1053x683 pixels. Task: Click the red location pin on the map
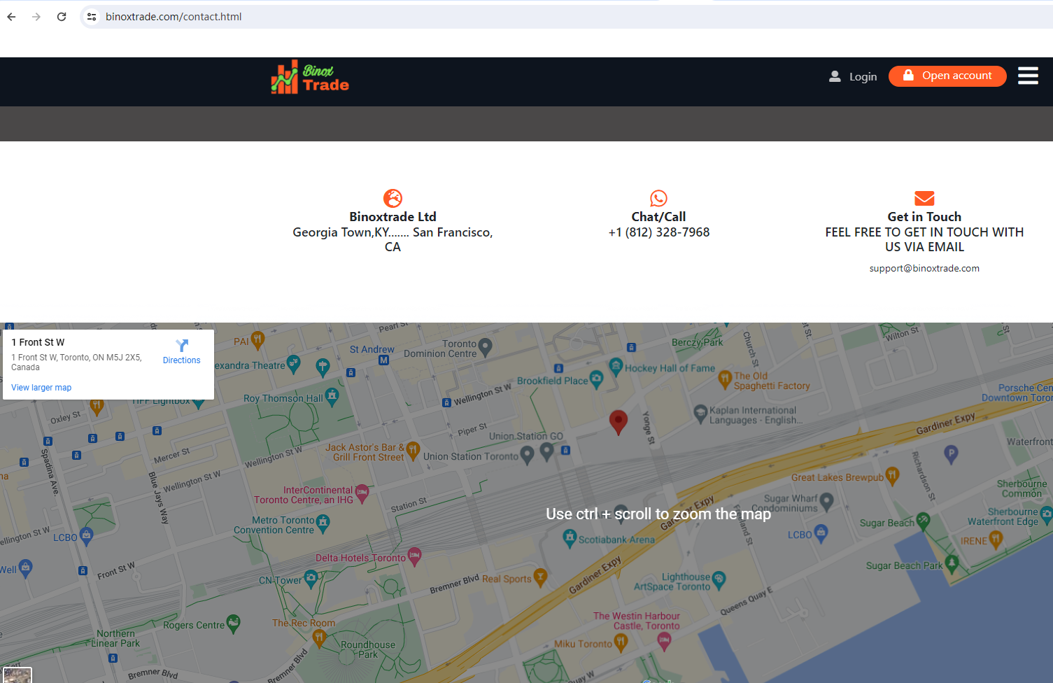pos(618,421)
